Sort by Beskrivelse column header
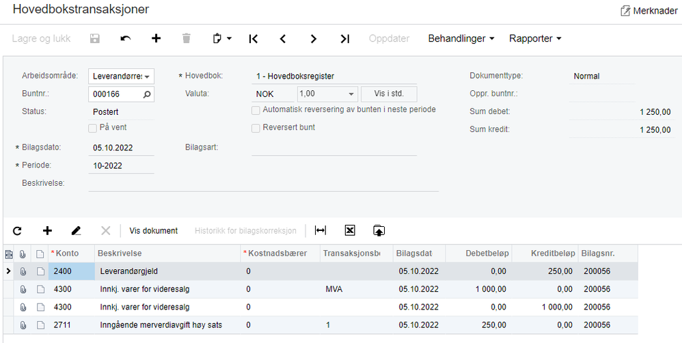The image size is (682, 343). click(167, 253)
